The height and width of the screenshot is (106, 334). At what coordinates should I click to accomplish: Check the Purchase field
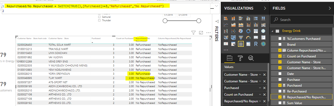[x=280, y=79]
